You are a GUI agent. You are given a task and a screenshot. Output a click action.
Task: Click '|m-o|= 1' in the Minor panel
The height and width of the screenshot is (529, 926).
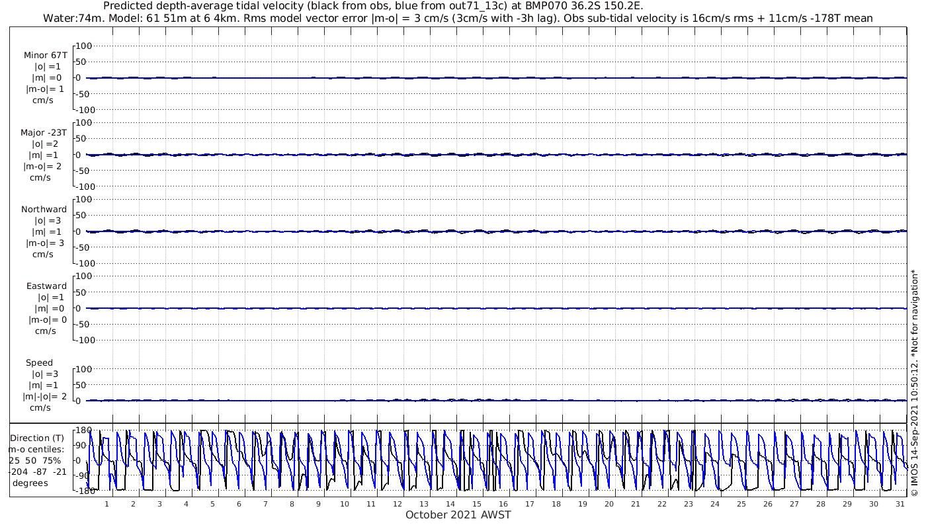click(45, 89)
